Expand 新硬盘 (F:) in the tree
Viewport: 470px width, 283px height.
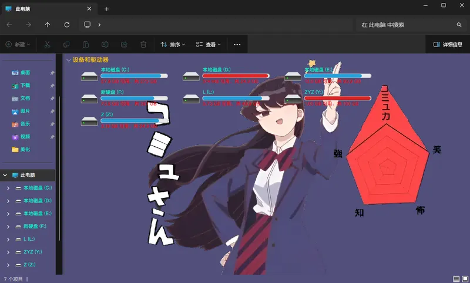click(x=8, y=227)
